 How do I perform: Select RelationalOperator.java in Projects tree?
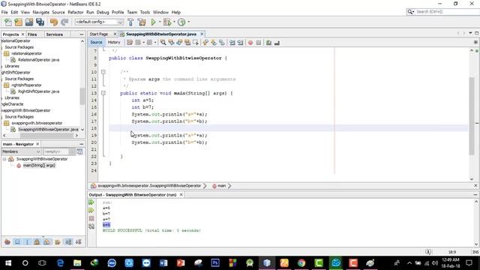(x=38, y=60)
